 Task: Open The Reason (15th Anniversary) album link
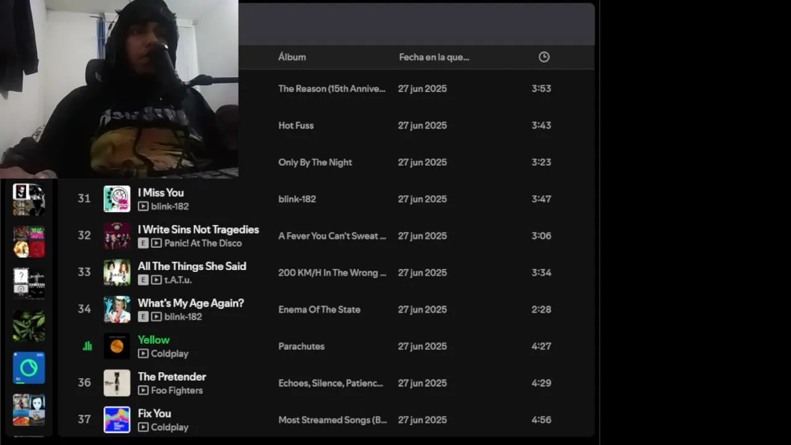click(332, 88)
